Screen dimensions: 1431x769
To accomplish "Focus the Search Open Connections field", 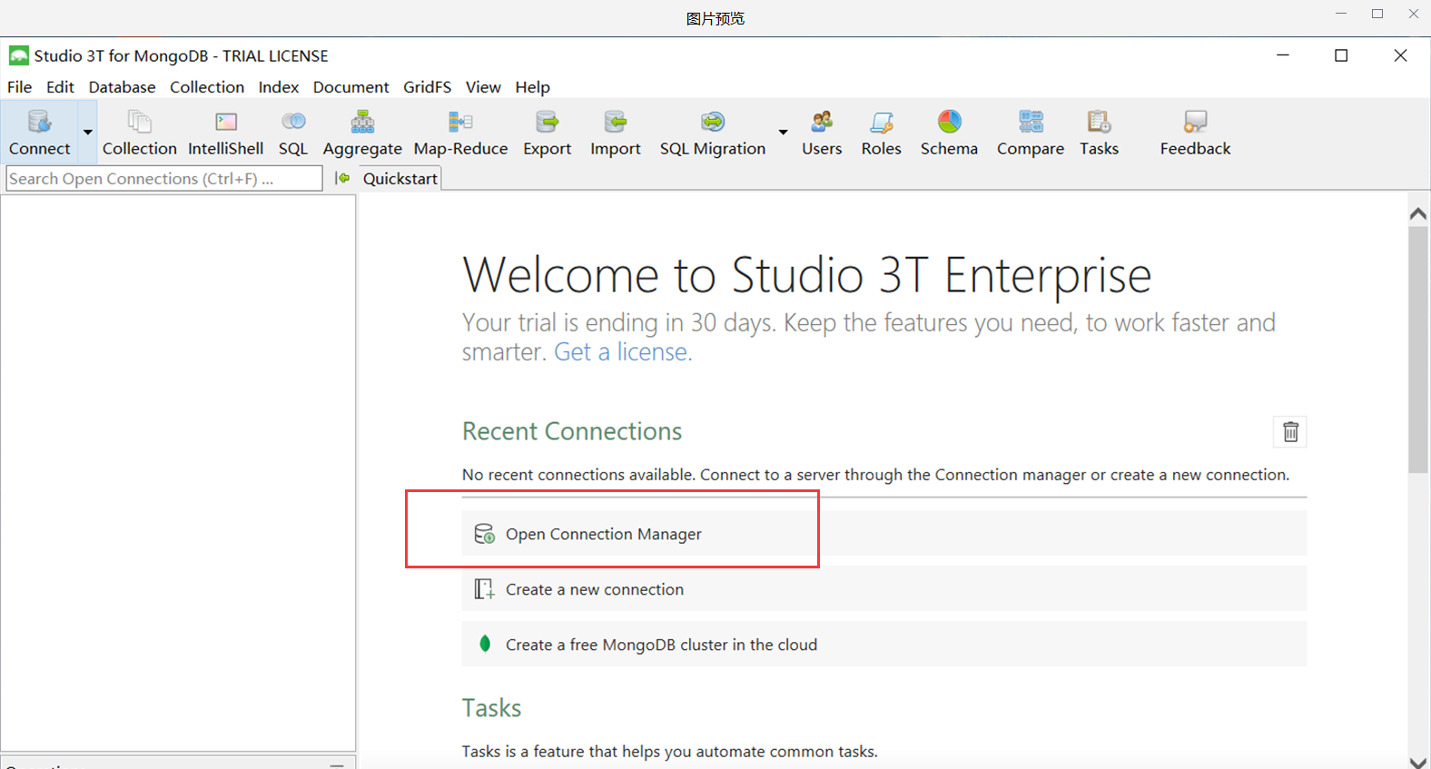I will pyautogui.click(x=164, y=179).
